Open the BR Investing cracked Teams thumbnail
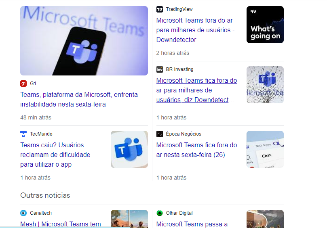 (x=265, y=85)
